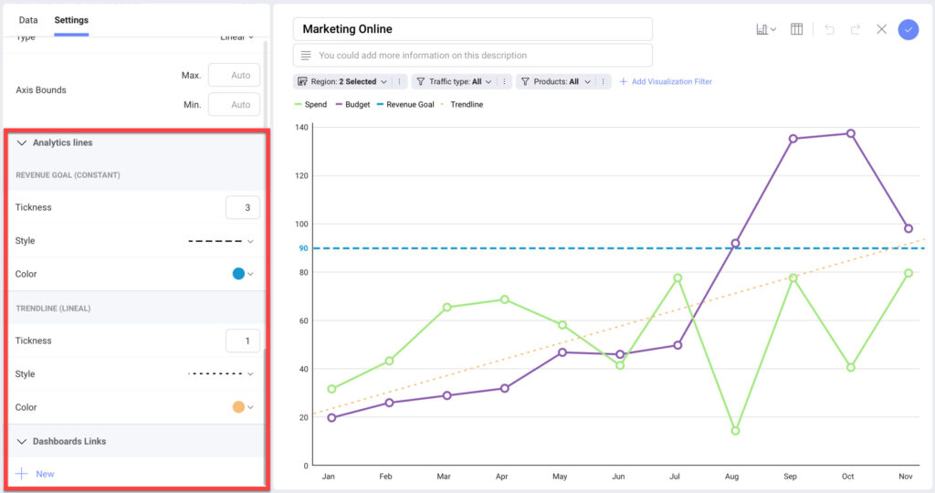Click the Marketing Online title field
935x493 pixels.
pyautogui.click(x=472, y=29)
